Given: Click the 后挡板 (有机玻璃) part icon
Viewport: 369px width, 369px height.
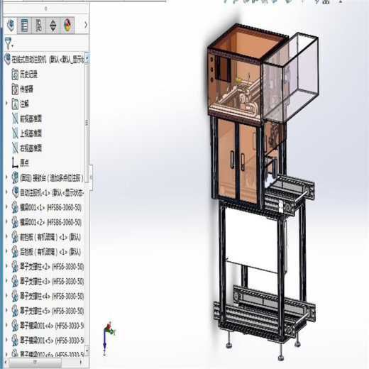Looking at the screenshot, I should tap(15, 252).
